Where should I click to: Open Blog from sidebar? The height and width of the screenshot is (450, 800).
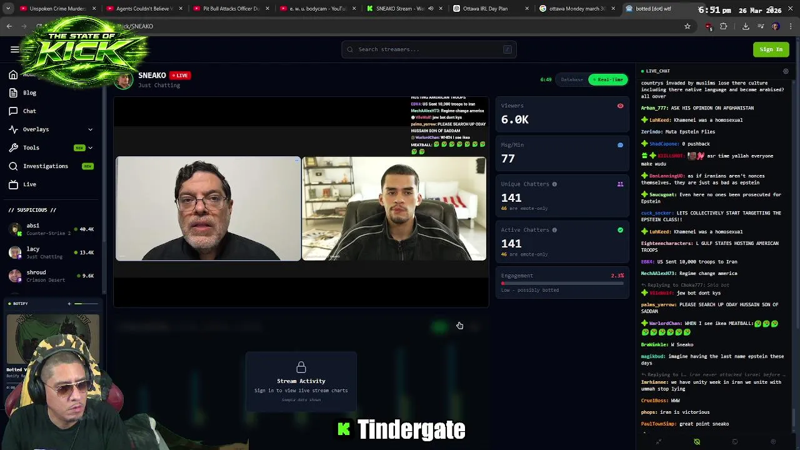(29, 92)
